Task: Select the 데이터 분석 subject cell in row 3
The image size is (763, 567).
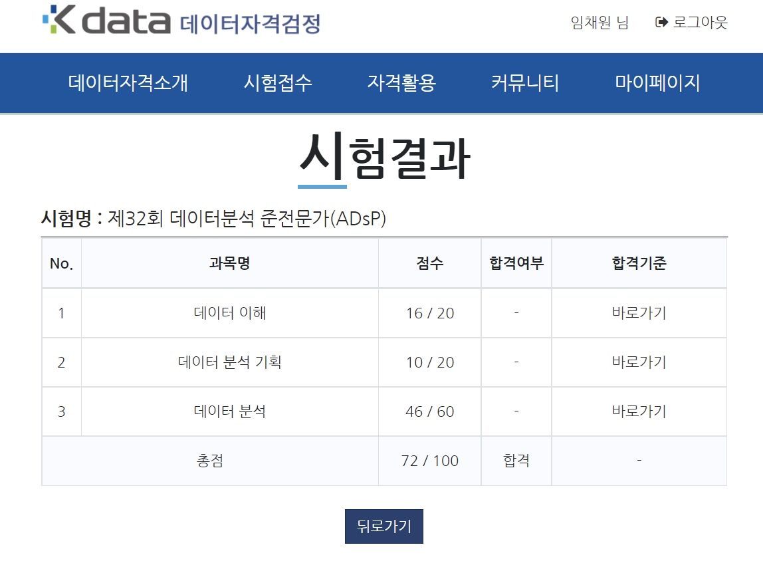Action: (230, 411)
